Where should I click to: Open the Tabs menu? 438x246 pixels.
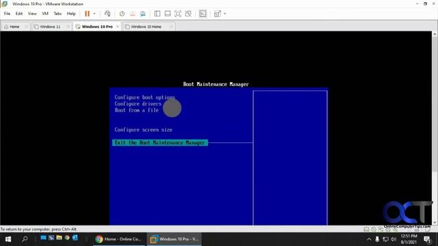point(57,14)
